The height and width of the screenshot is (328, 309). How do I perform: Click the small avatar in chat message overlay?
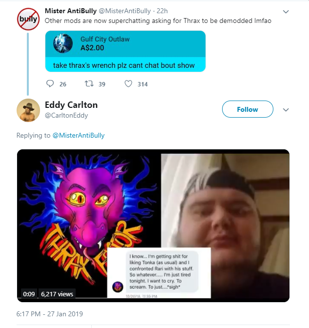coord(118,287)
